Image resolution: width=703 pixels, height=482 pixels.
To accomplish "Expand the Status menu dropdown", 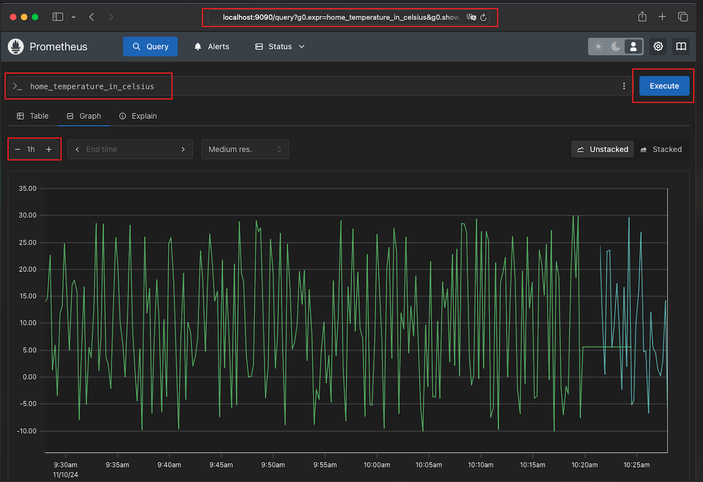I will 280,47.
